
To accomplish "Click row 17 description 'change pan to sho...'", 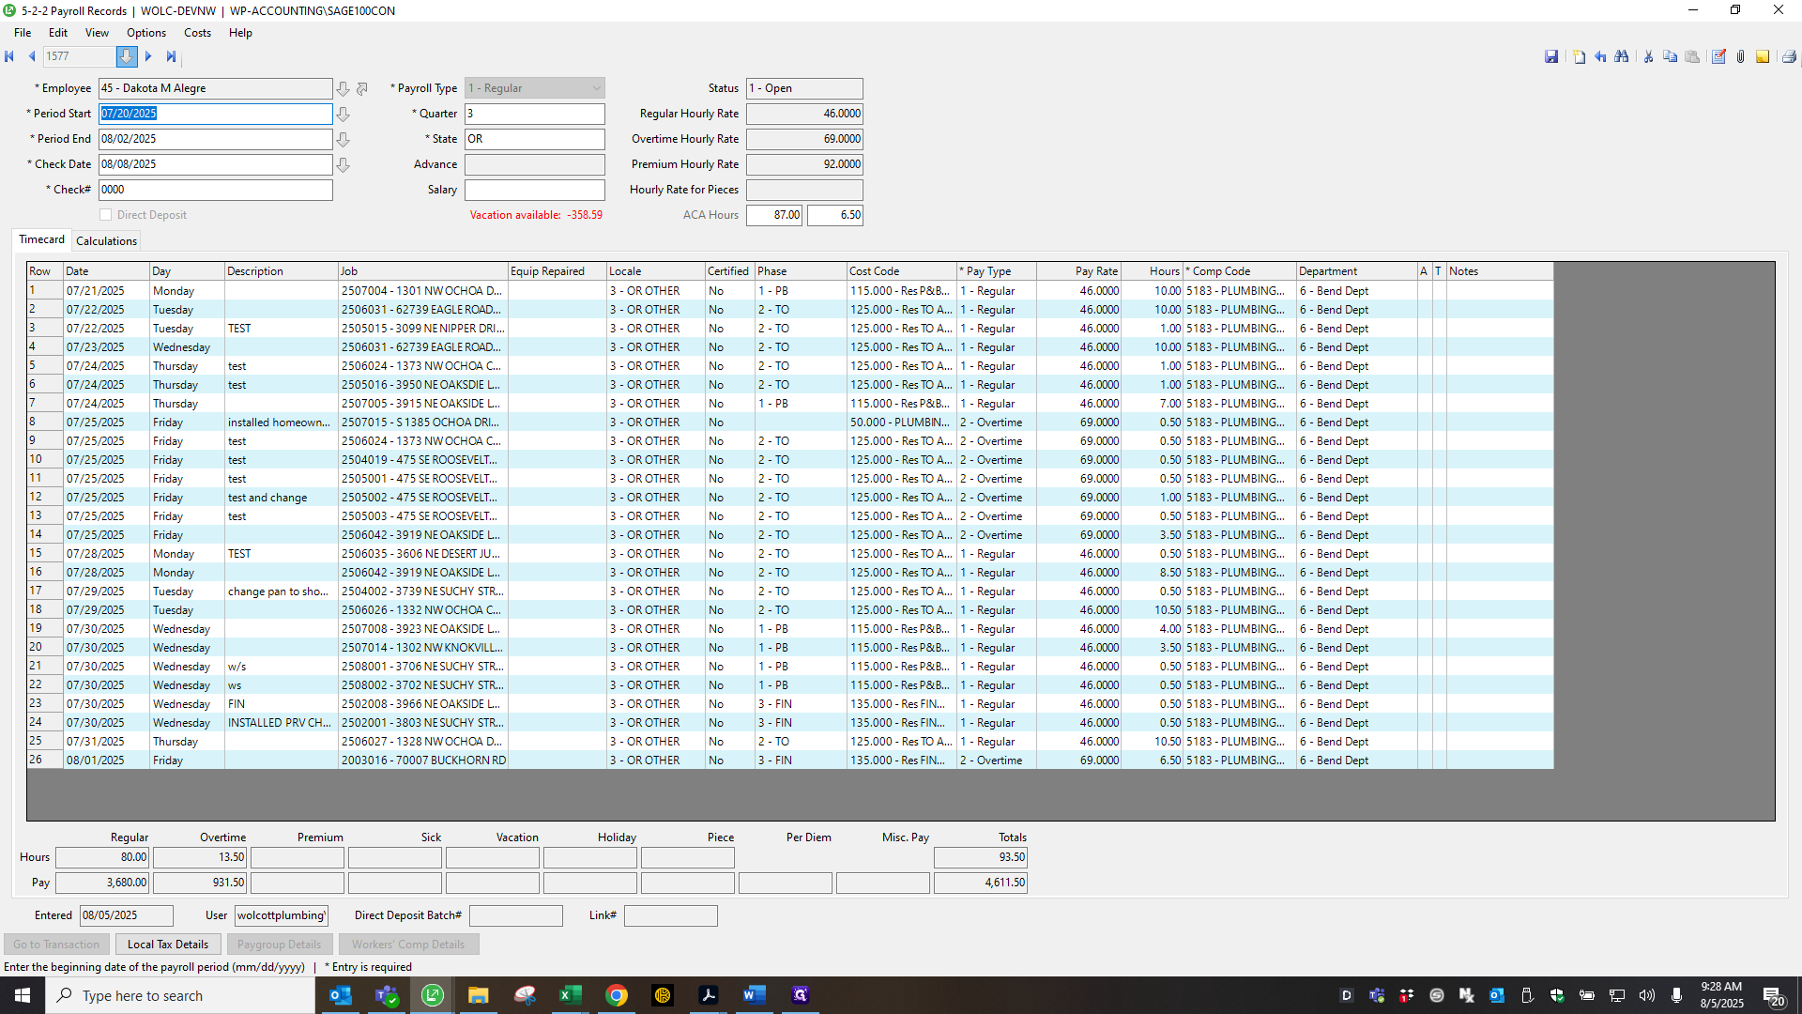I will [x=281, y=591].
